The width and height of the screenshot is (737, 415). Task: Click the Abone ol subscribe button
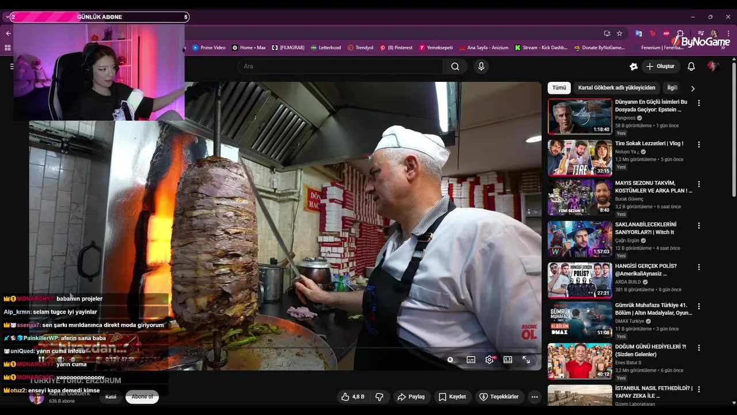tap(142, 397)
